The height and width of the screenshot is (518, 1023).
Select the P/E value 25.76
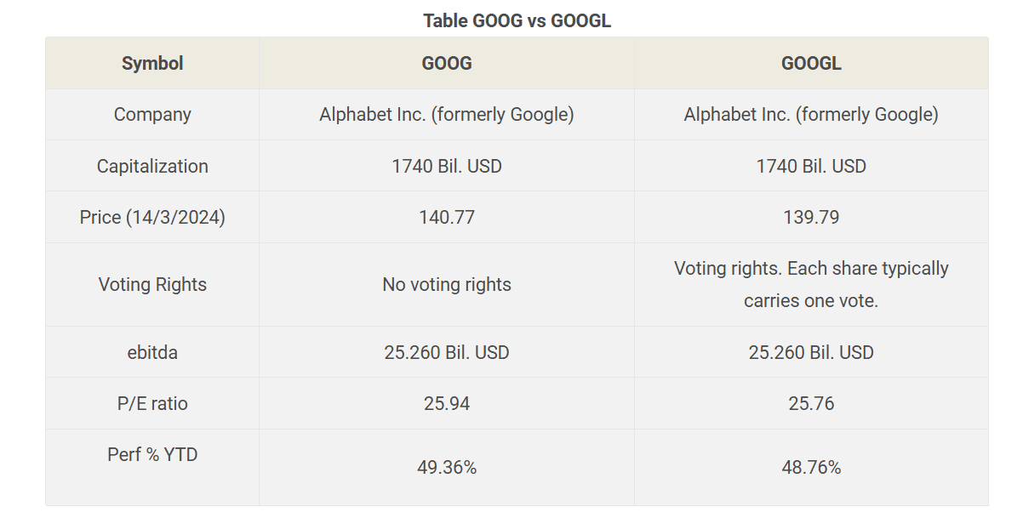click(811, 403)
